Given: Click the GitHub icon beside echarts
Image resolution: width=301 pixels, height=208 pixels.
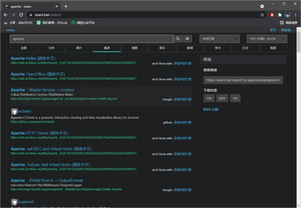Looking at the screenshot, I should pos(14,112).
